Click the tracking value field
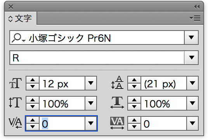The height and width of the screenshot is (140, 208). (164, 123)
